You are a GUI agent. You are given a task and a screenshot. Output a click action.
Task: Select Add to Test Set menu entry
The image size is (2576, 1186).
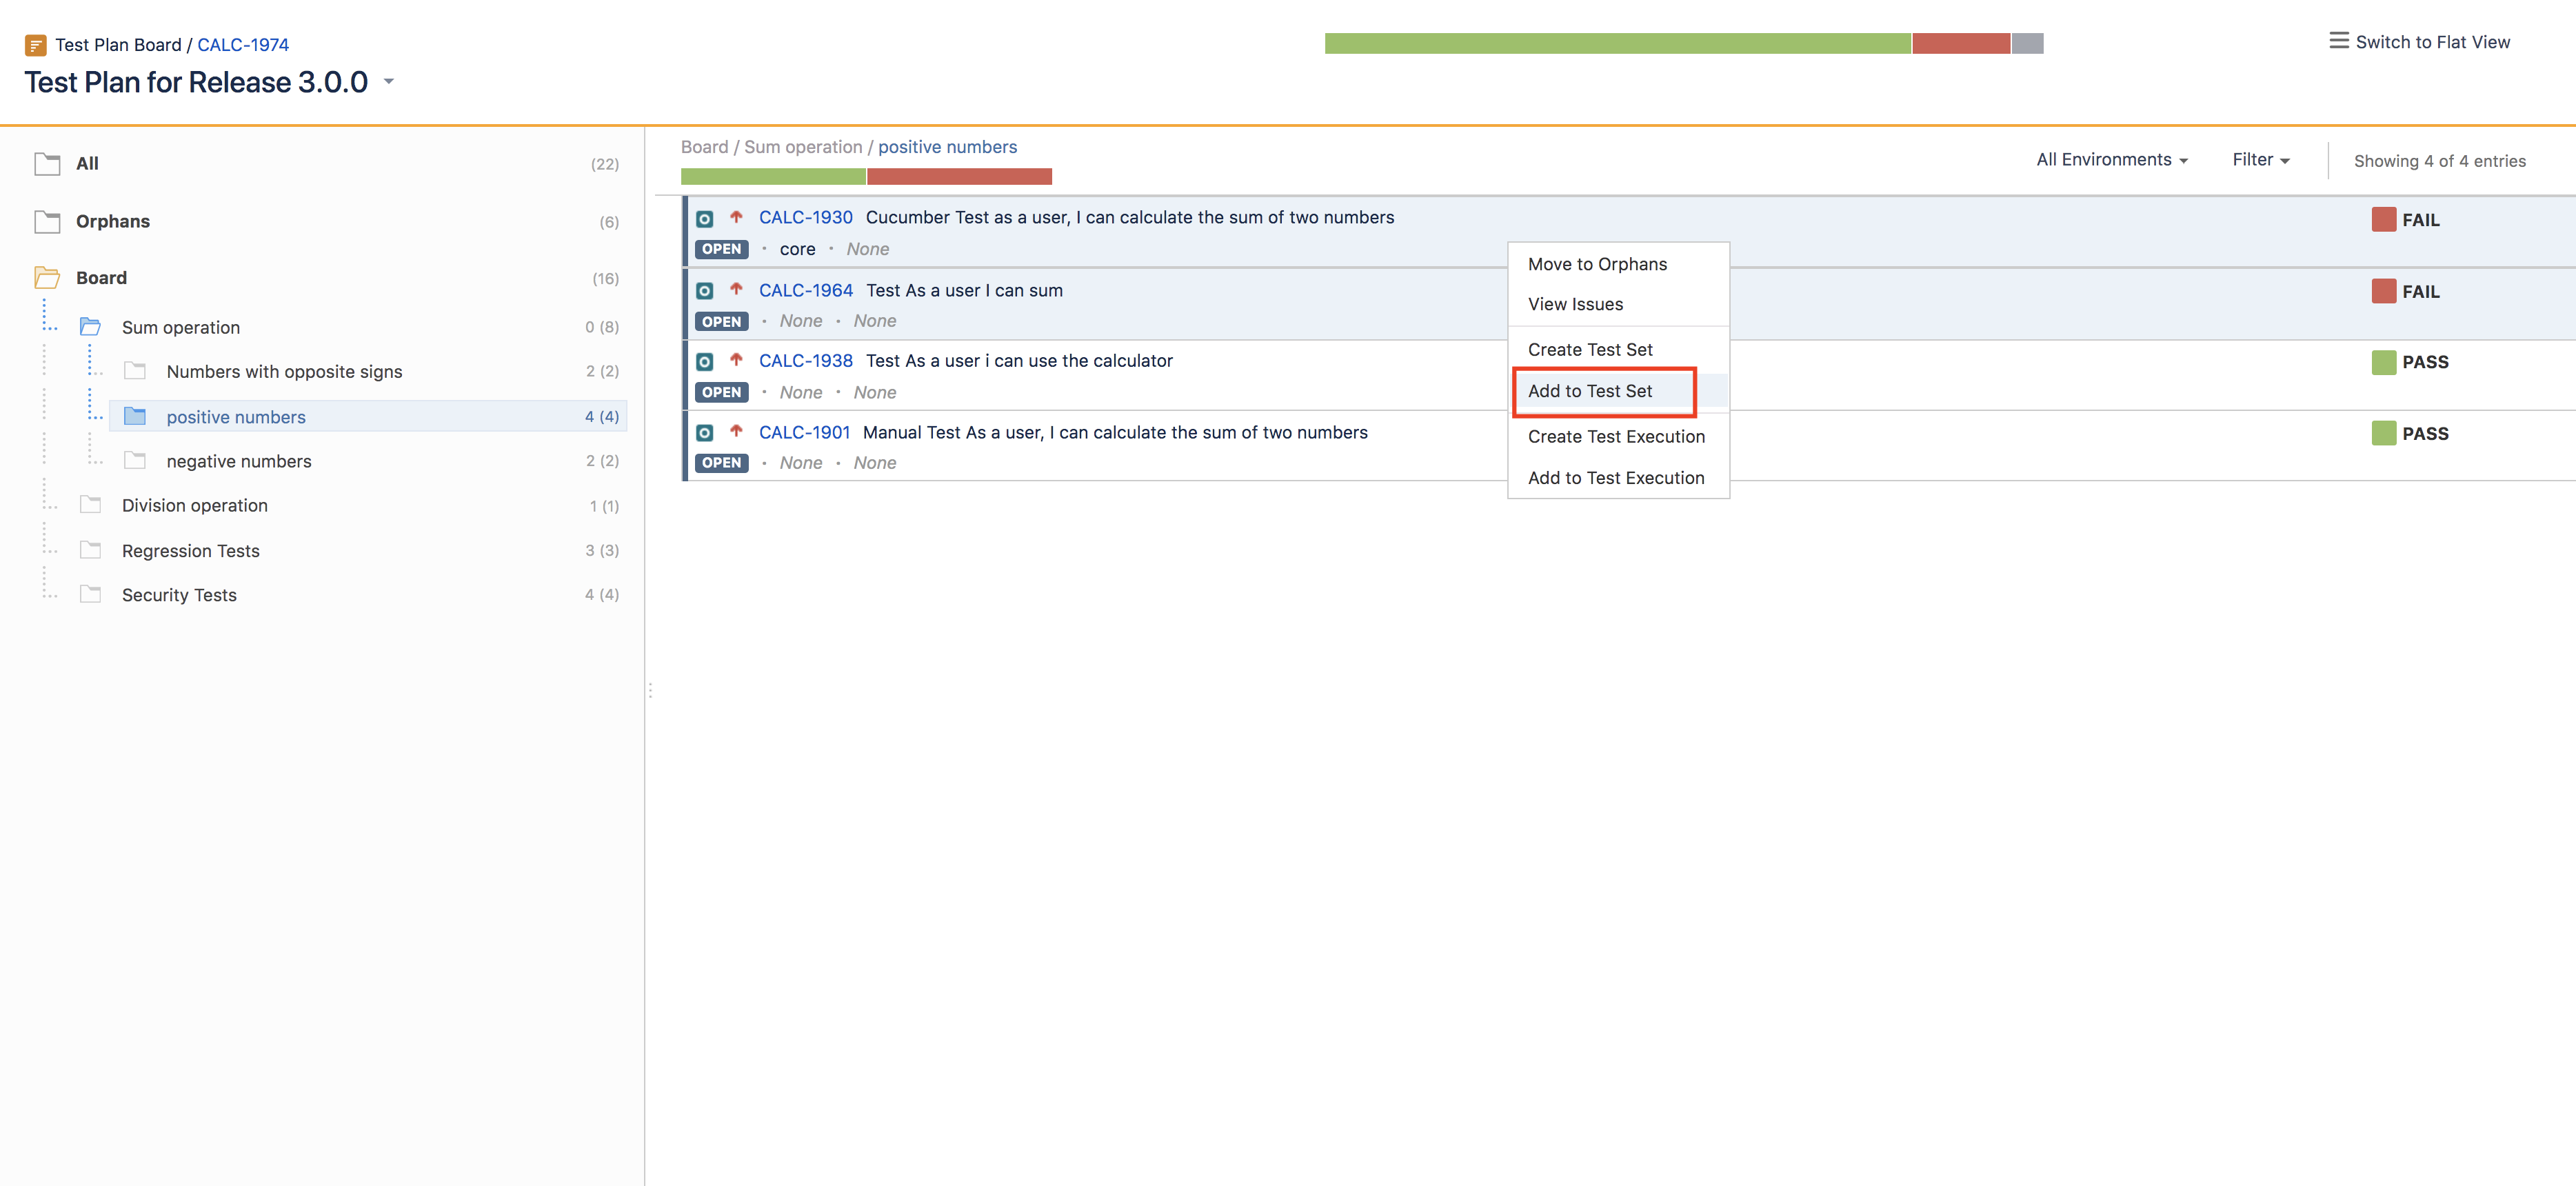coord(1590,391)
